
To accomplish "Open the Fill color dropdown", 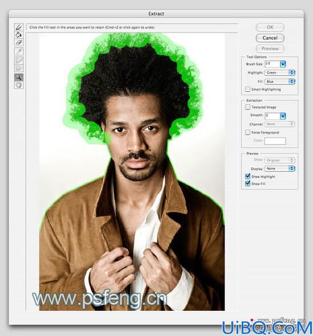I will click(x=280, y=82).
